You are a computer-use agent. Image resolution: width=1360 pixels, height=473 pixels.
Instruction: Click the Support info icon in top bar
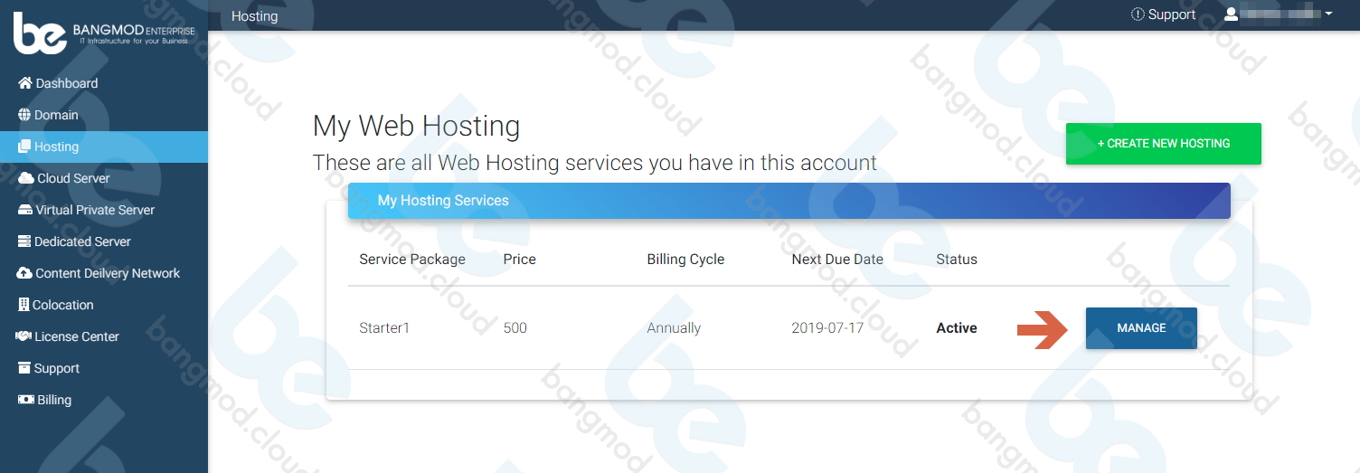(1138, 14)
